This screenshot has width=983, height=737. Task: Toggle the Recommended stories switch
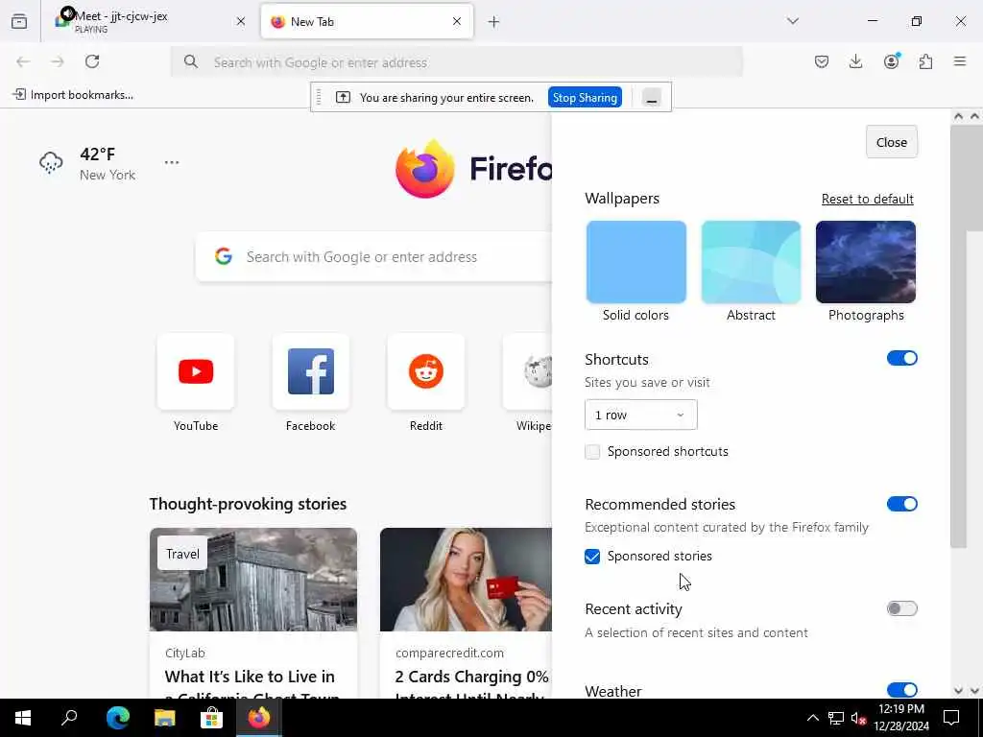[x=902, y=504]
